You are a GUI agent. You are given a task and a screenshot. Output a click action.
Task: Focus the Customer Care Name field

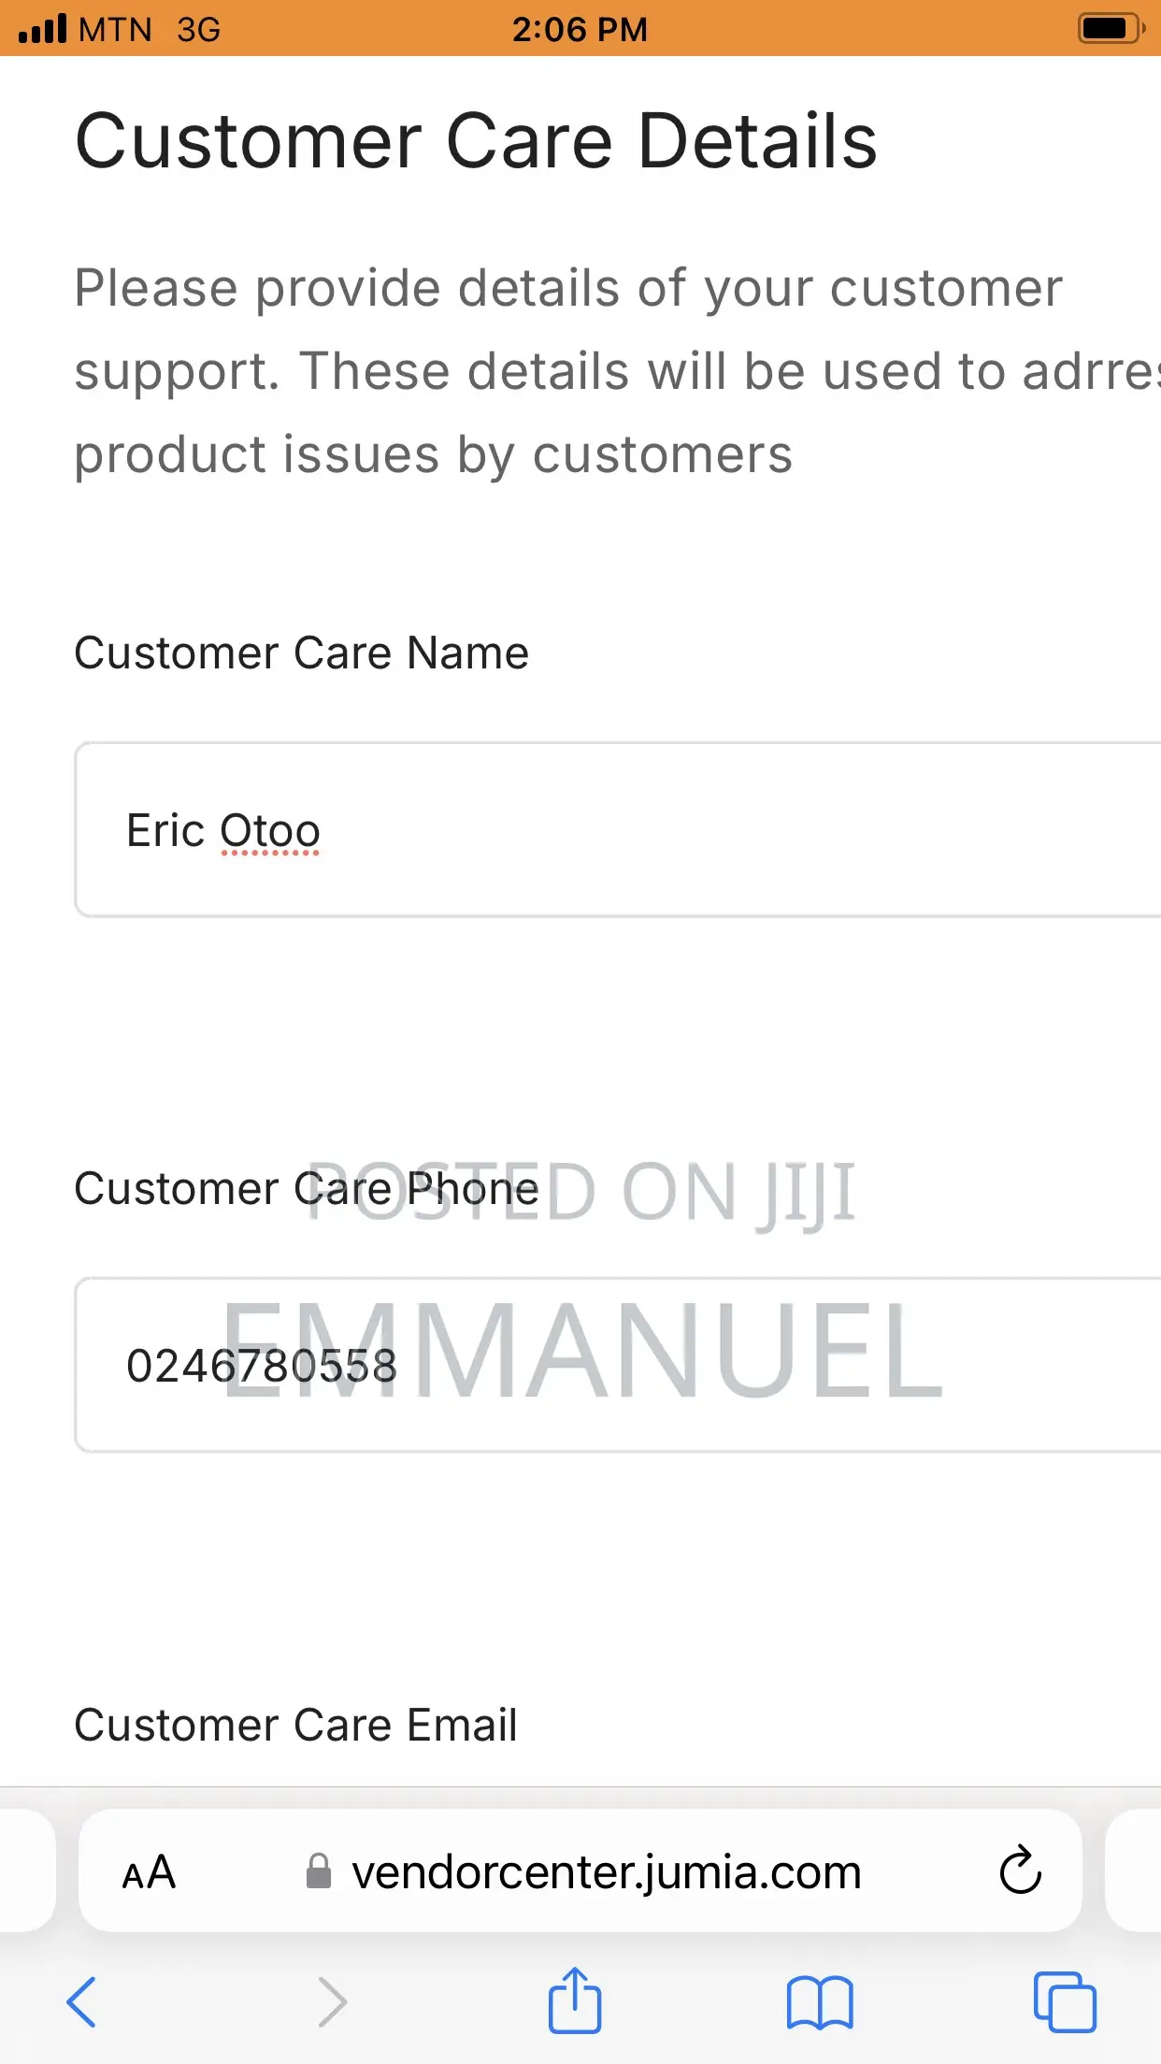(618, 830)
